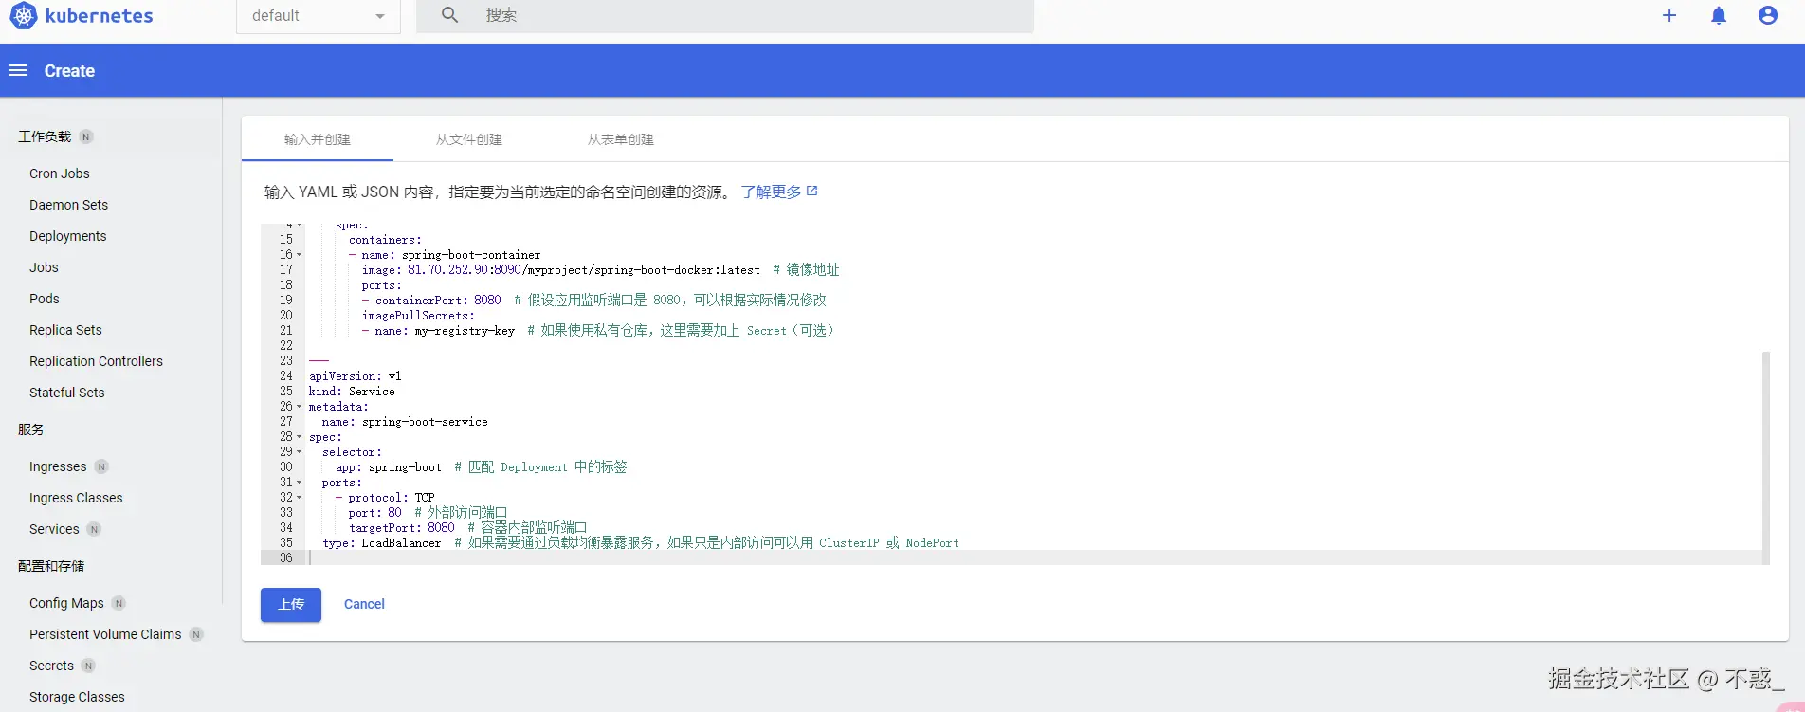Click the Cancel button
This screenshot has height=712, width=1805.
point(364,604)
